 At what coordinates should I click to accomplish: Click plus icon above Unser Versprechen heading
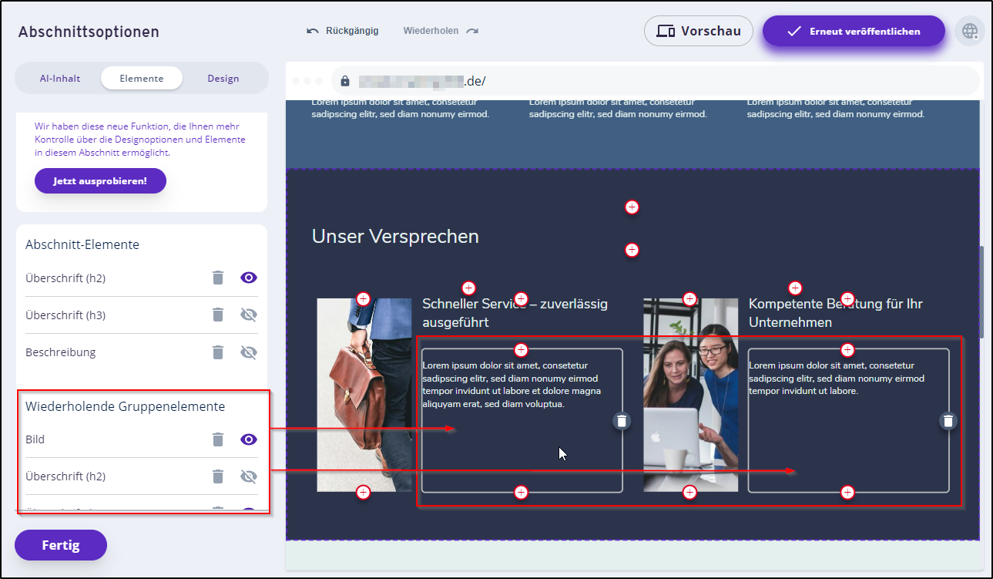(632, 207)
